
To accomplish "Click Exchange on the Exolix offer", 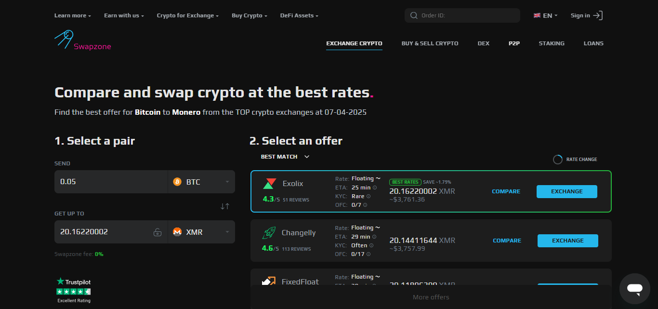I will coord(567,191).
